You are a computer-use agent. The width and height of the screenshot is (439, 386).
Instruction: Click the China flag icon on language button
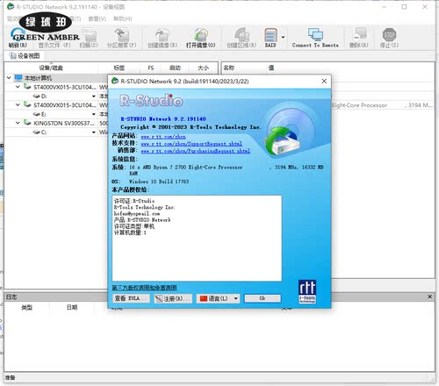click(204, 298)
